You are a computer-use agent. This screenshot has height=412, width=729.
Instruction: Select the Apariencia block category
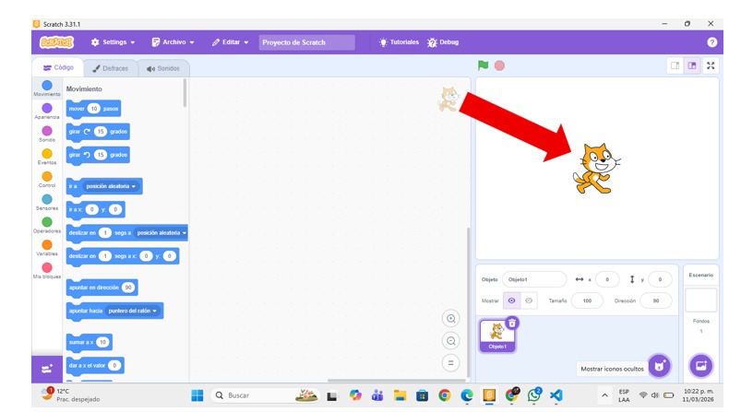[47, 112]
